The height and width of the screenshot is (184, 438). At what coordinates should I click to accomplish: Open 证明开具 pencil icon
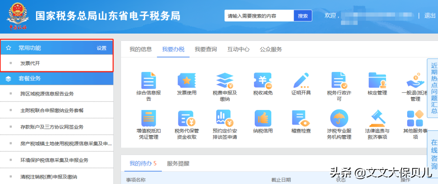[x=301, y=81]
